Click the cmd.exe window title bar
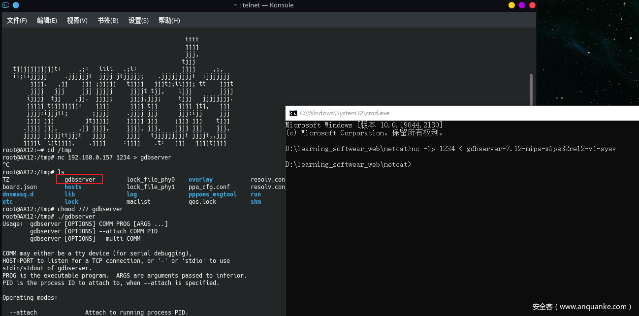The image size is (639, 316). [443, 113]
